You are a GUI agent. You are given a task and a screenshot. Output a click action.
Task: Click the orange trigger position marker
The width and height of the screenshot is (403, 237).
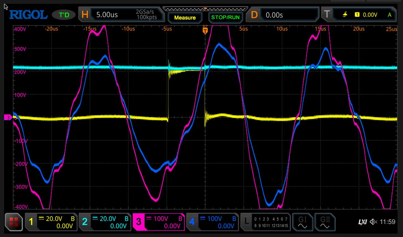[x=205, y=31]
